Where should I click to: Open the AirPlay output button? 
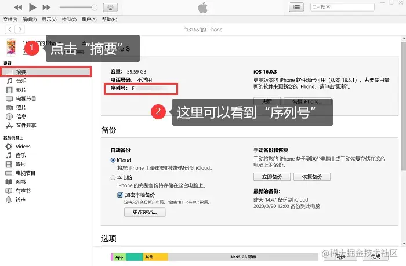pyautogui.click(x=110, y=8)
